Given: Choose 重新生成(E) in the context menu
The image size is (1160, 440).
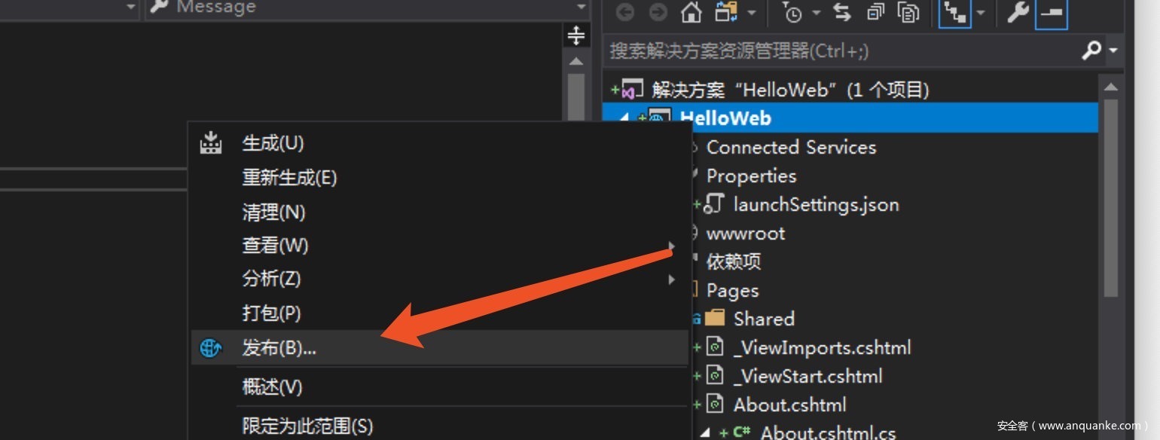Looking at the screenshot, I should click(289, 178).
